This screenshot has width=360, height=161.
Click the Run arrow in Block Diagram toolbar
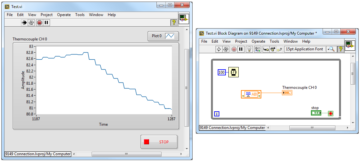(219, 49)
